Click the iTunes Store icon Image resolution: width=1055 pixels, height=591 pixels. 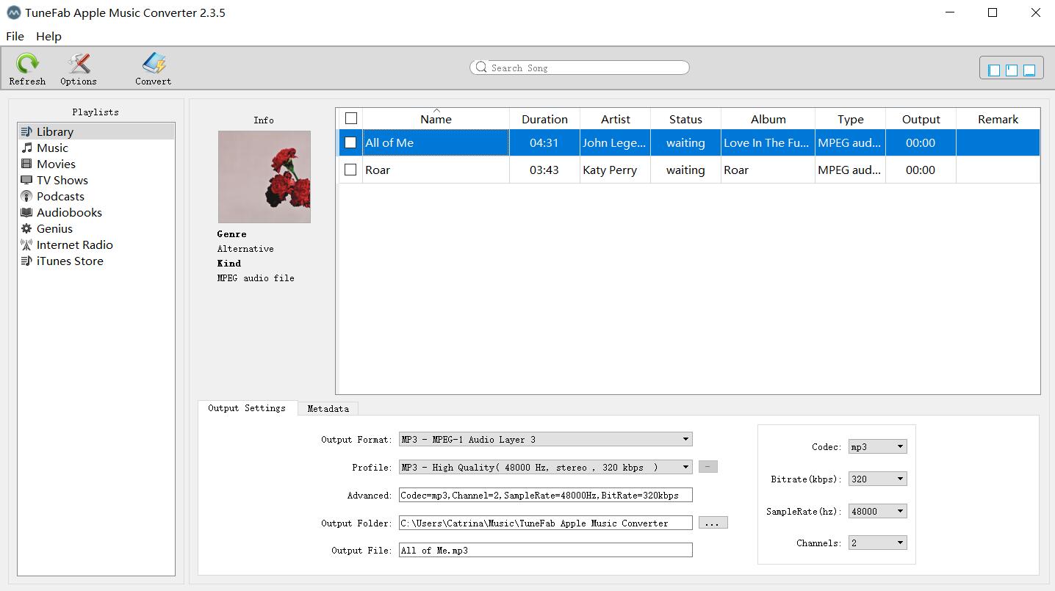point(26,261)
